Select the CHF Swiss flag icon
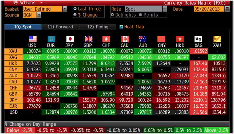The height and width of the screenshot is (134, 234). tap(106, 39)
